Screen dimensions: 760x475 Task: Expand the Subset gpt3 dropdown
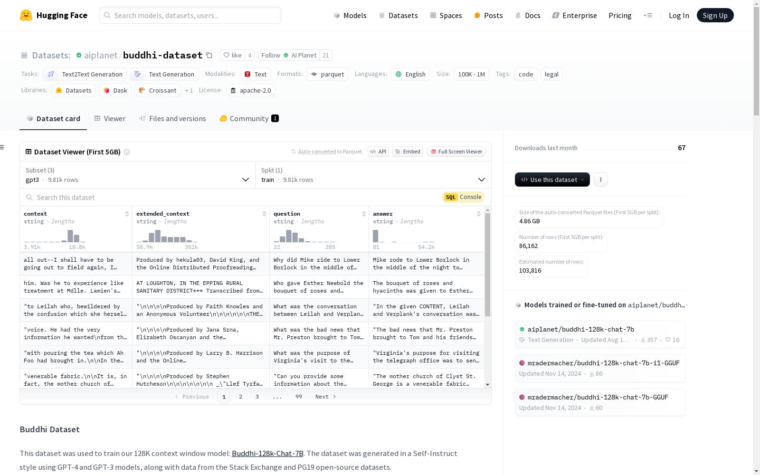coord(137,175)
